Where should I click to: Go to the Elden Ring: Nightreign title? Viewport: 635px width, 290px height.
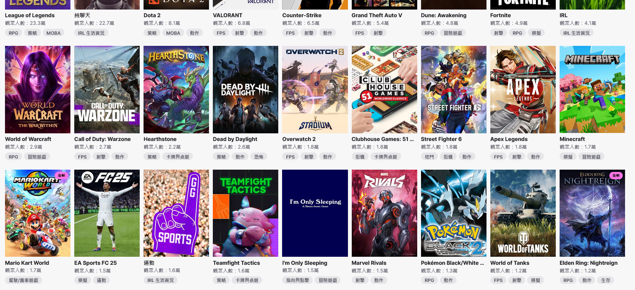(x=588, y=263)
